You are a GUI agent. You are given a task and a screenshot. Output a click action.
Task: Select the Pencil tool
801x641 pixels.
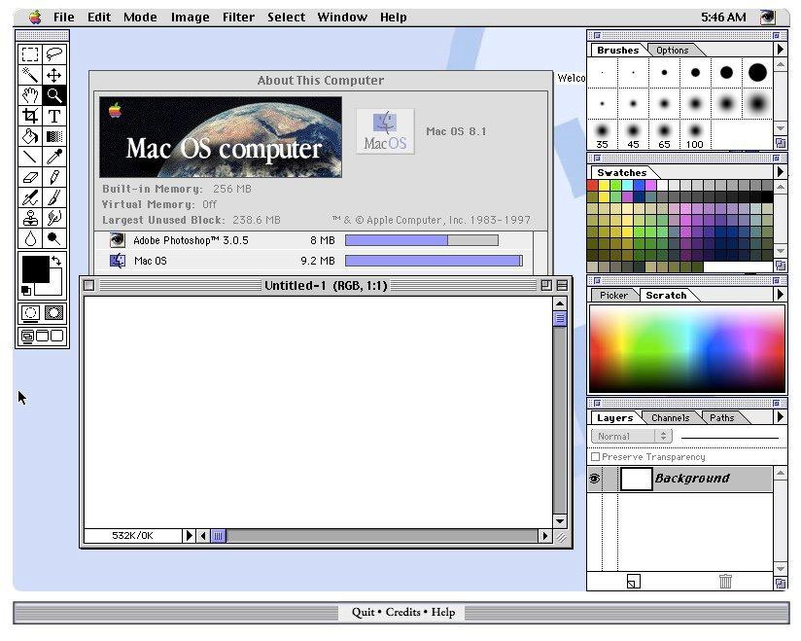click(x=54, y=177)
